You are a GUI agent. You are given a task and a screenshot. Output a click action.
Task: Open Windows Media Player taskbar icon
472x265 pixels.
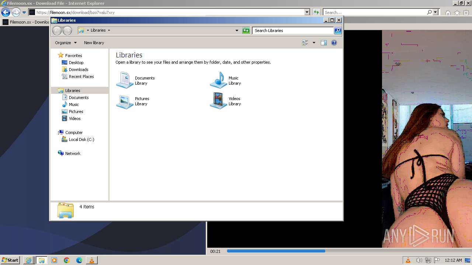tap(54, 260)
